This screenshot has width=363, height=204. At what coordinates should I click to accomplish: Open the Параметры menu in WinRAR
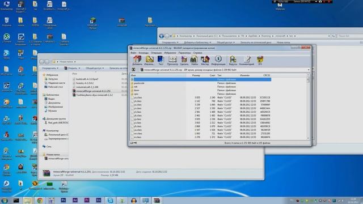[184, 53]
